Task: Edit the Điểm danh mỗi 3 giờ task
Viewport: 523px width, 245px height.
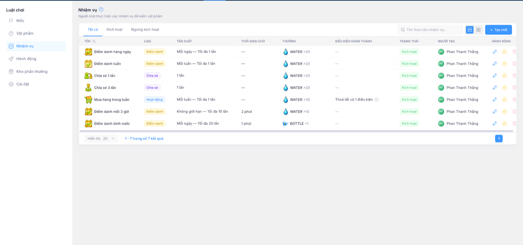Action: click(495, 111)
